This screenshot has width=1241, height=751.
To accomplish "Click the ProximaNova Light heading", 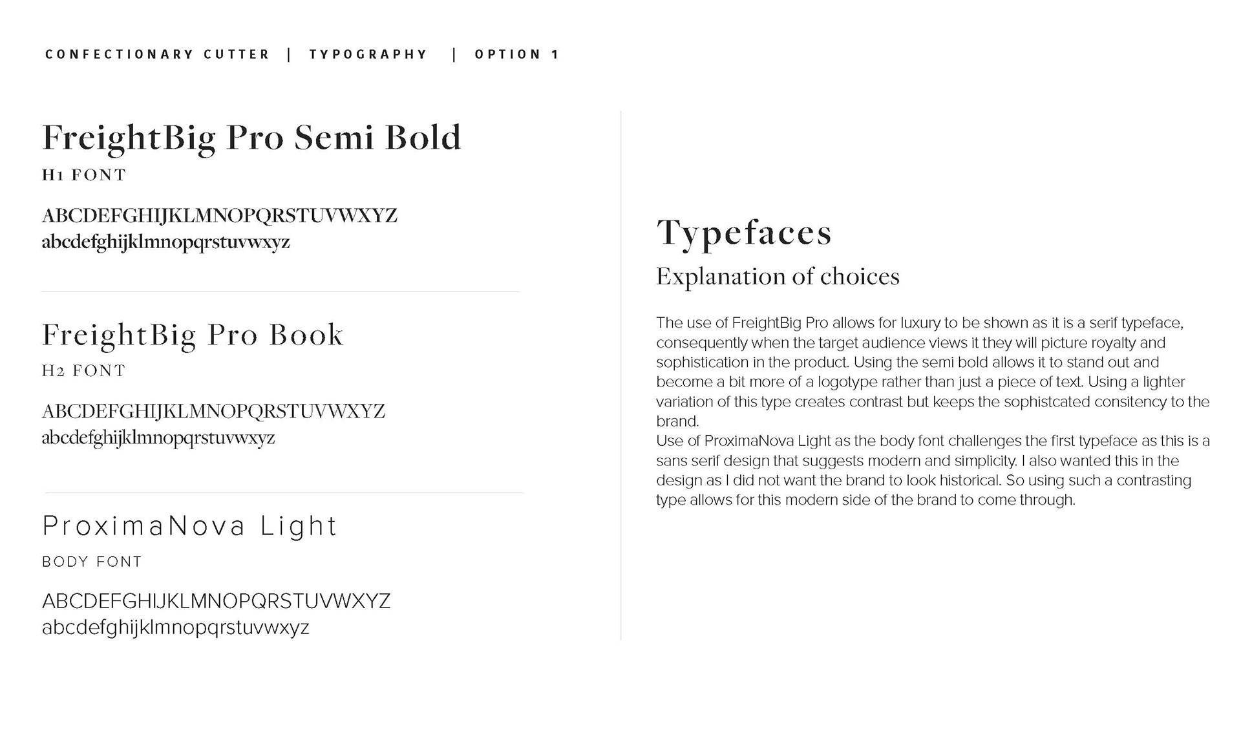I will click(190, 526).
